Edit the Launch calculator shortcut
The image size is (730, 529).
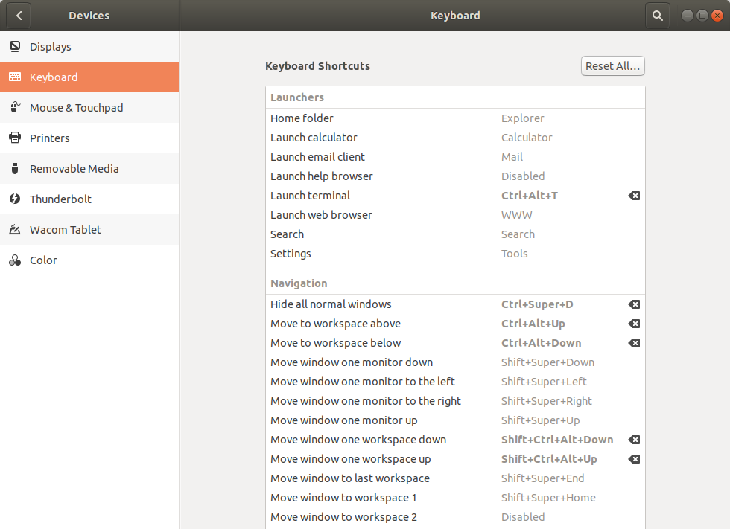point(455,138)
